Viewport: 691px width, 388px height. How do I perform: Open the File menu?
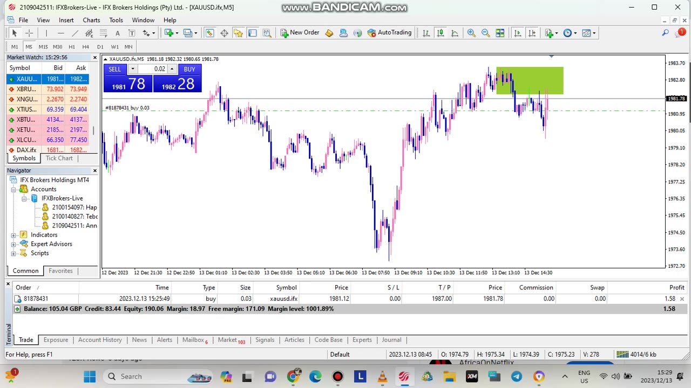tap(23, 20)
